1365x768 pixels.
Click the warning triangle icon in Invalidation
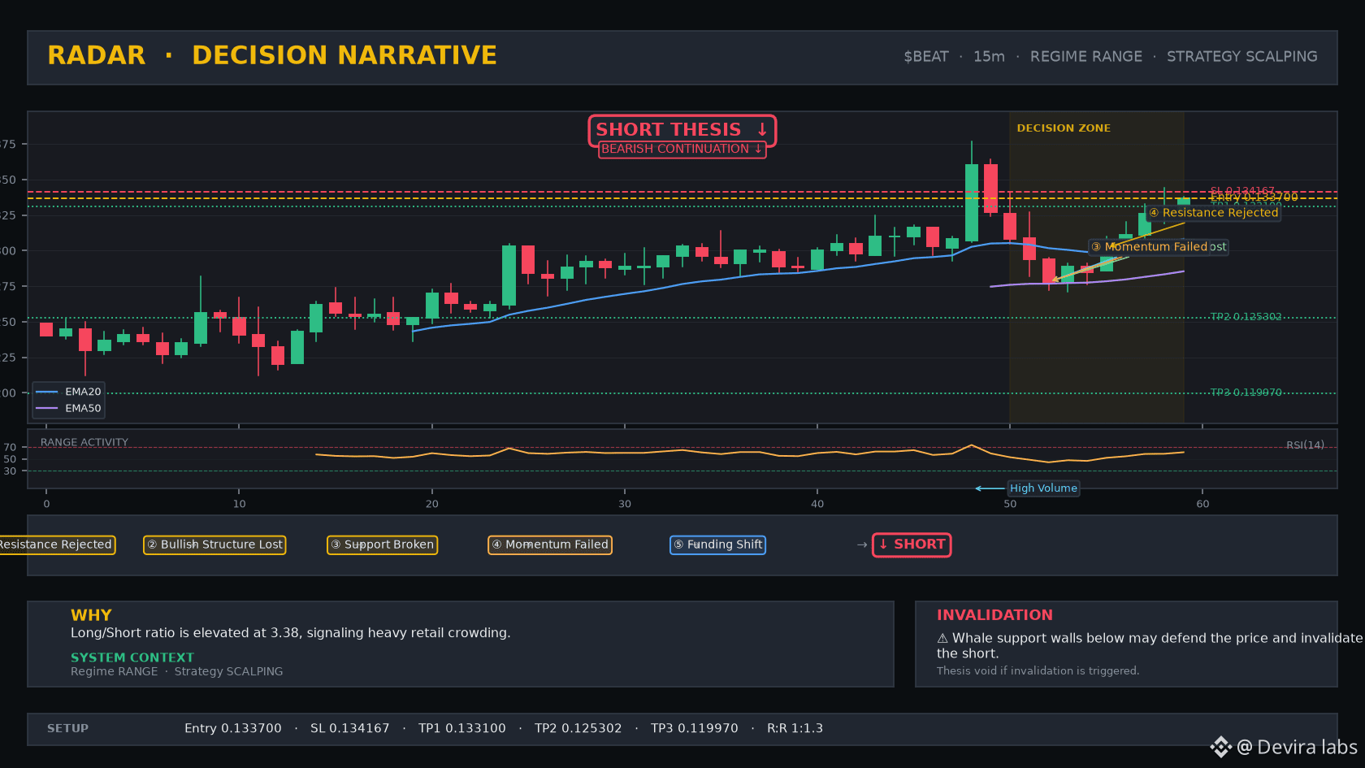942,639
